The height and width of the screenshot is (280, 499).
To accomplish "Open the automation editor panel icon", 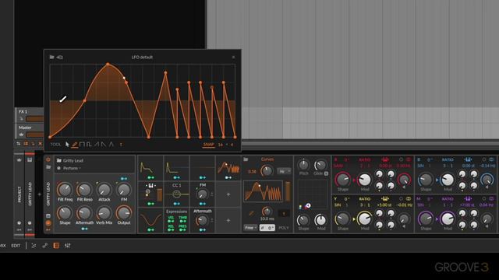I will click(45, 246).
